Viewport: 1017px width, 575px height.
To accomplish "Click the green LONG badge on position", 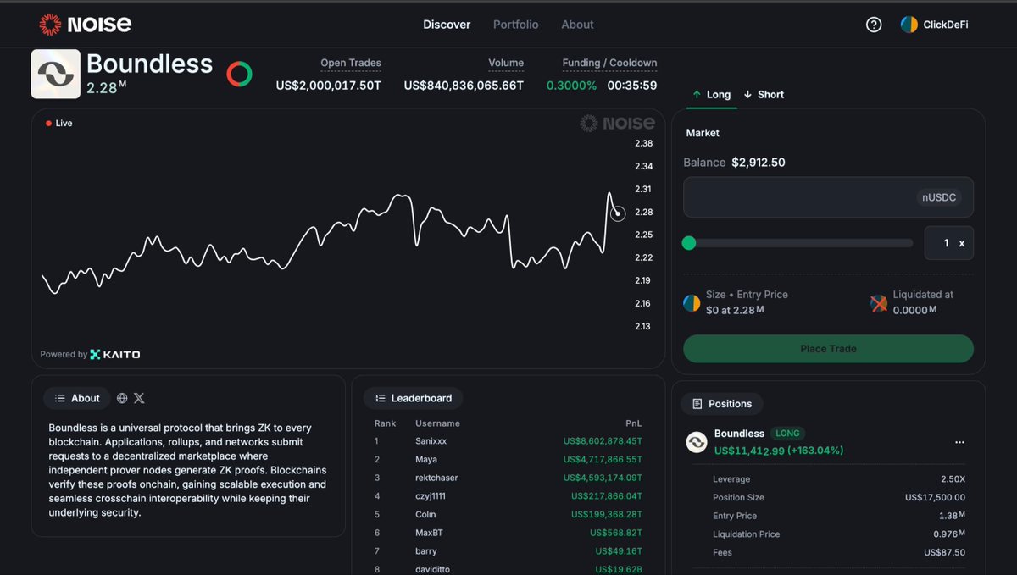I will tap(787, 433).
